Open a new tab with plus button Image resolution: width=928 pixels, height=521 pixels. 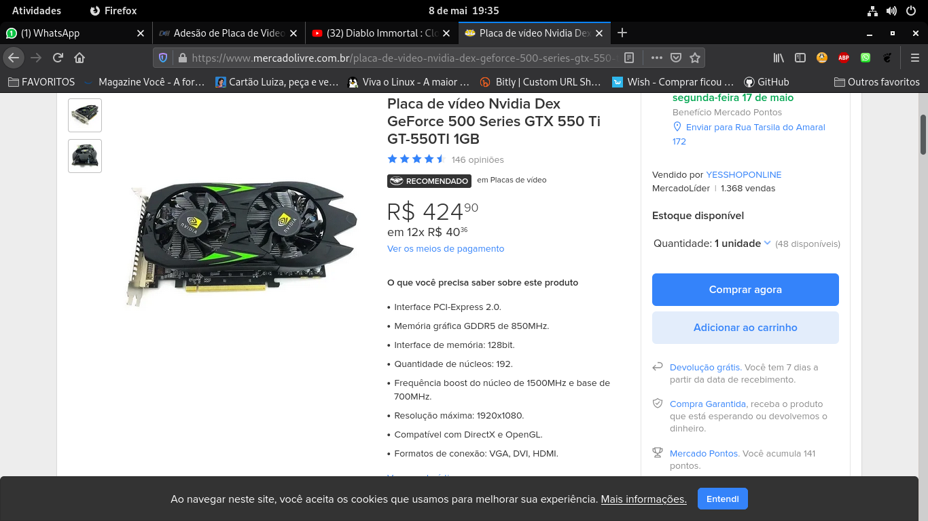click(622, 33)
